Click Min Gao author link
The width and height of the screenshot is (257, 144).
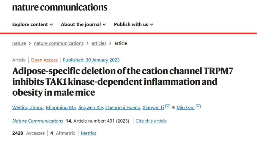[x=185, y=107]
